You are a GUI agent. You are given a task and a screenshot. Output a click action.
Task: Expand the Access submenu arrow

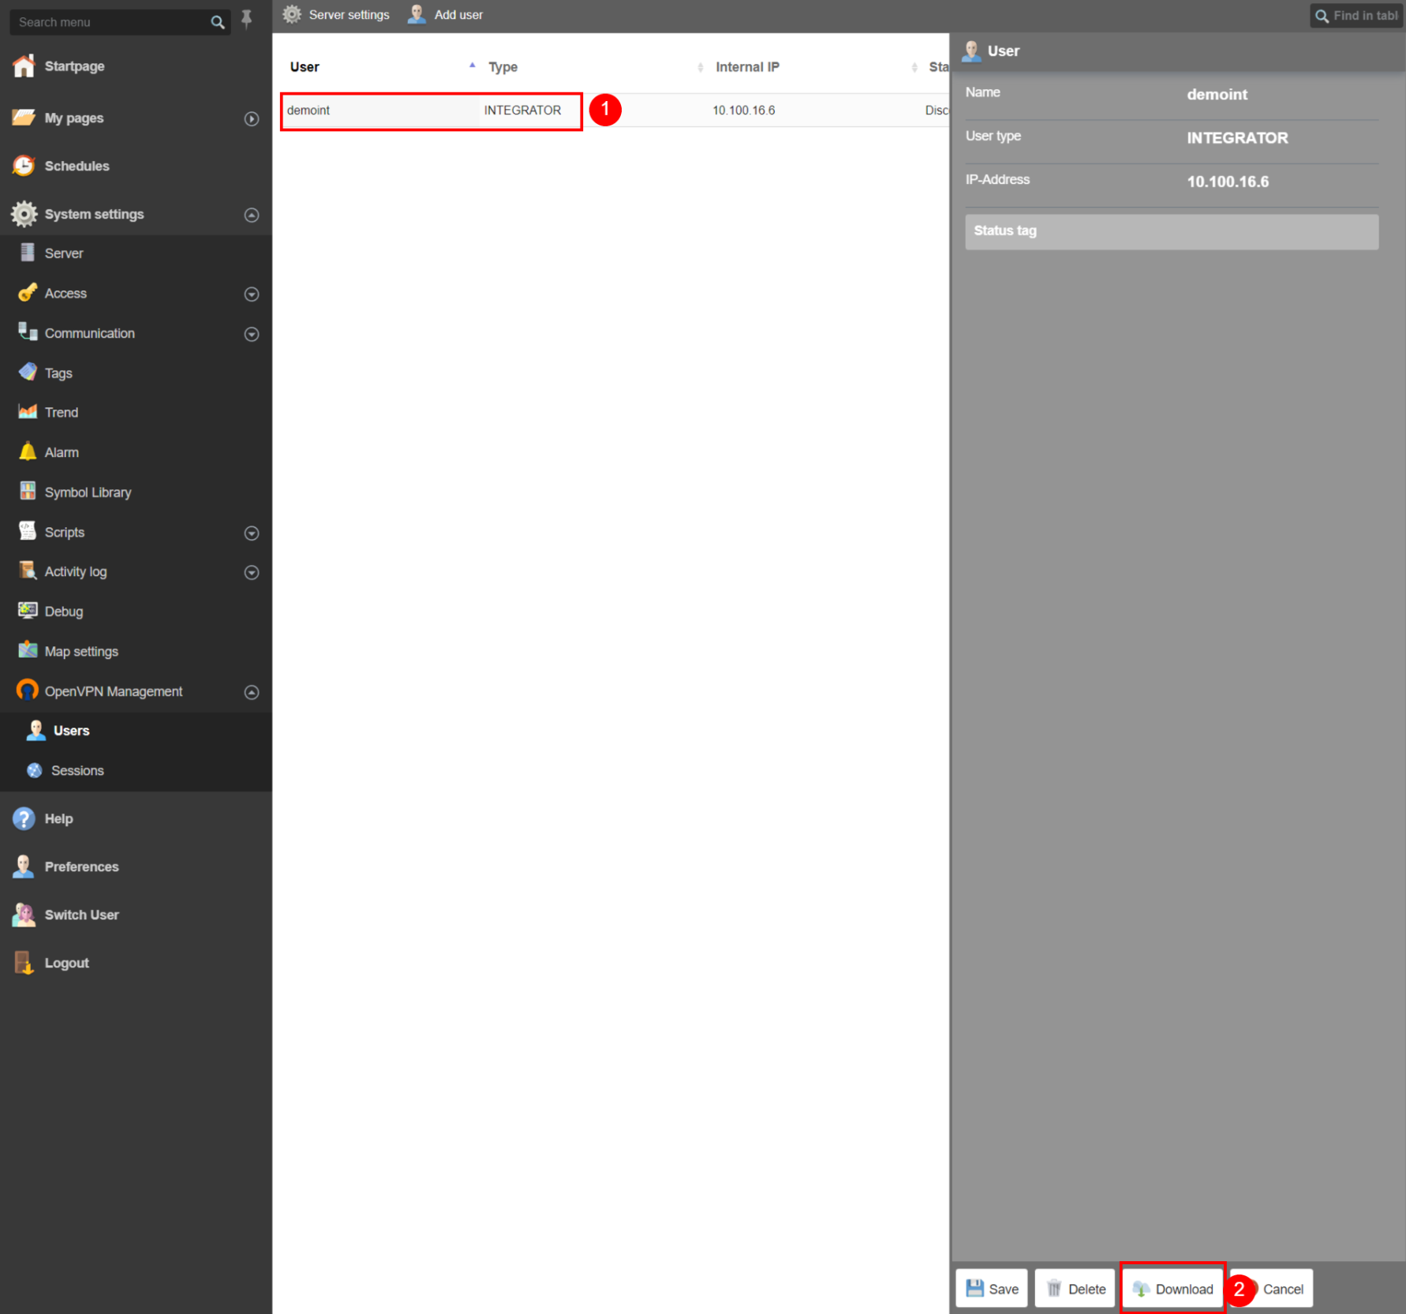(252, 294)
